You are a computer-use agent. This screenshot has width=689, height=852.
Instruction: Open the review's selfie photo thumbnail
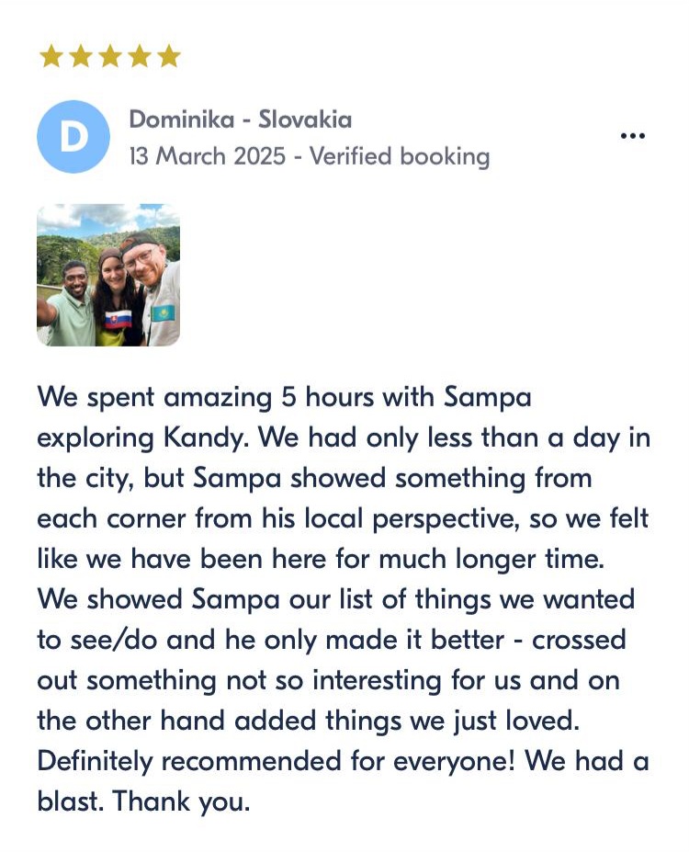108,275
